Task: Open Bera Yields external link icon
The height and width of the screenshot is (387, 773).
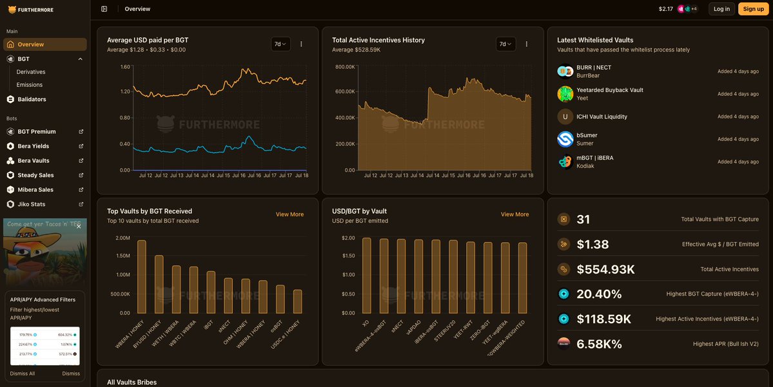Action: (x=81, y=146)
